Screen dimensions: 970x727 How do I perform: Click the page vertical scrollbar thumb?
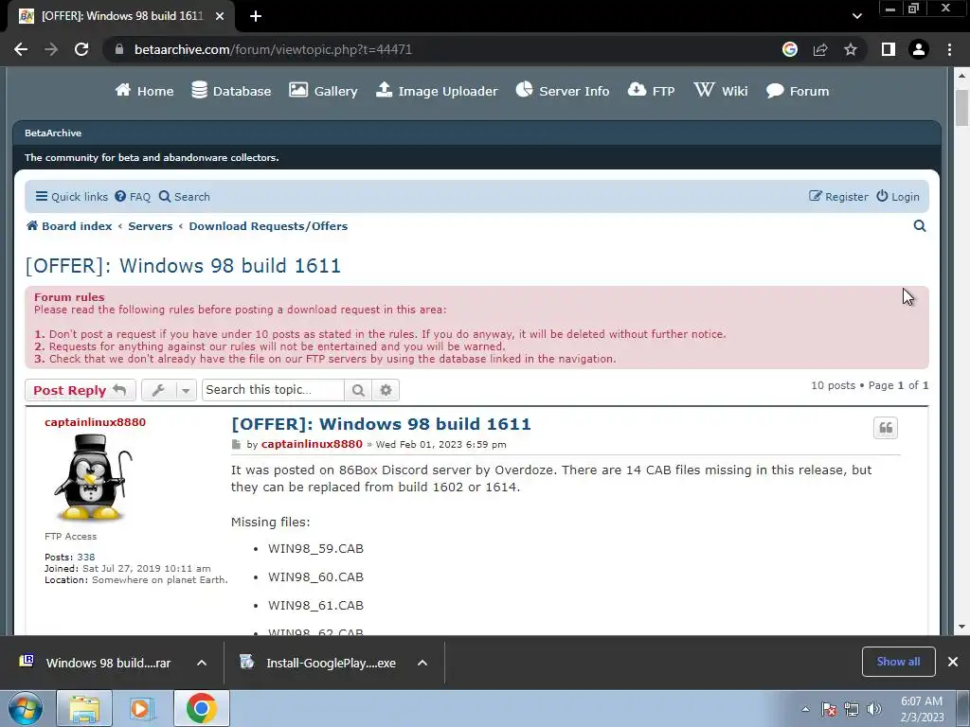click(961, 108)
